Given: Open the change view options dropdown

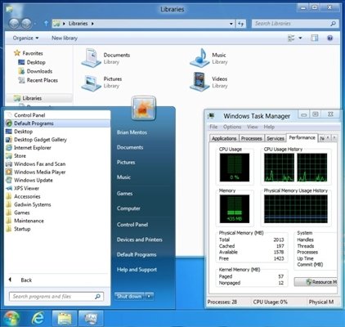Looking at the screenshot, I should [300, 38].
